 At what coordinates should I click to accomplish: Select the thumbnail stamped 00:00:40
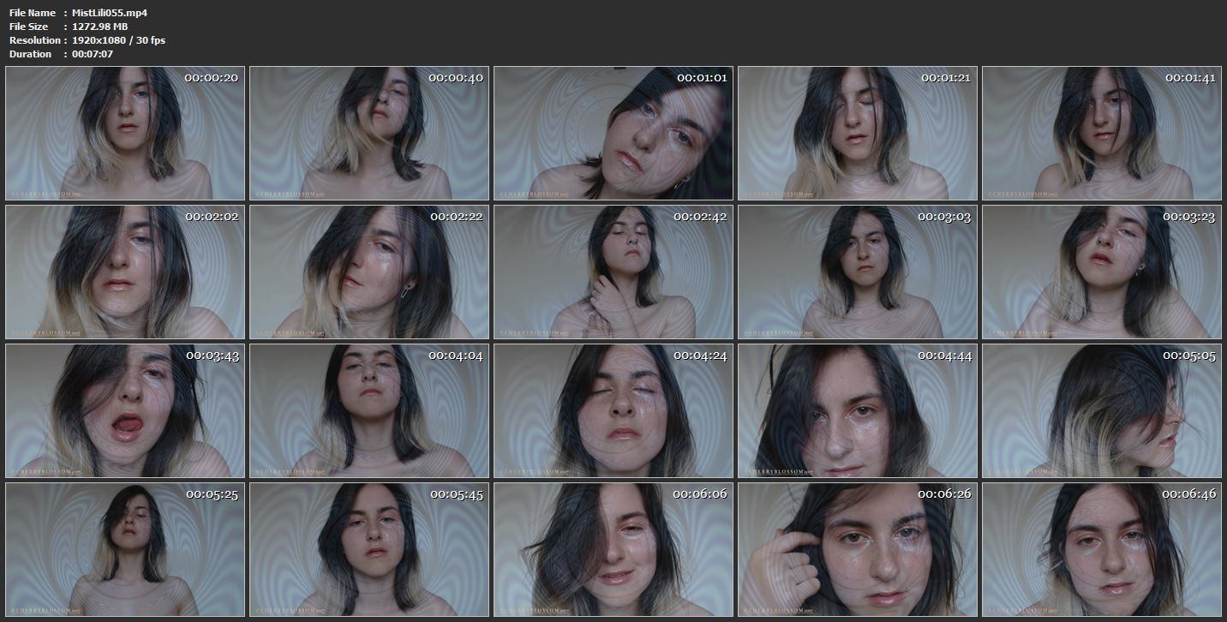(369, 134)
